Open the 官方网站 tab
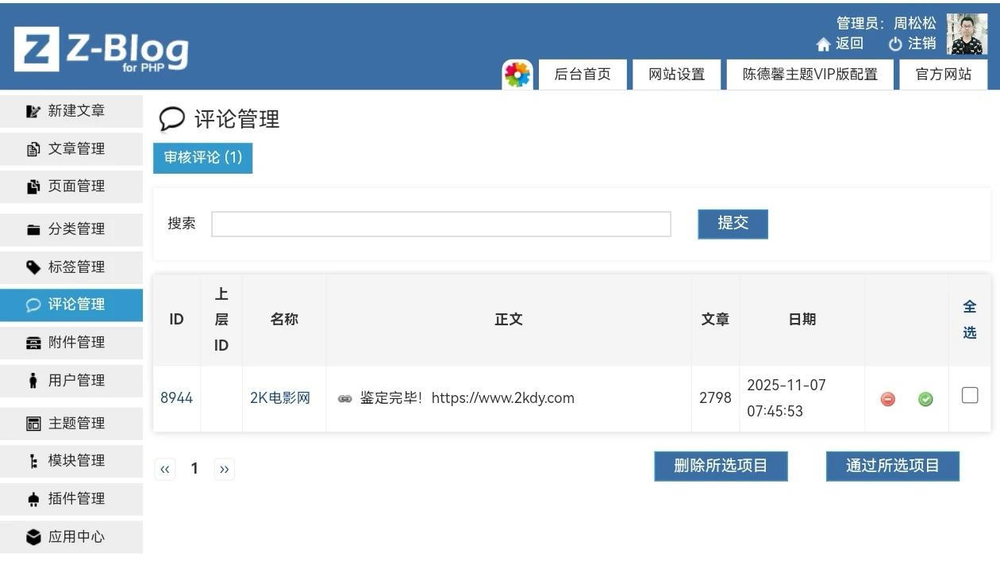The image size is (1000, 568). 944,75
